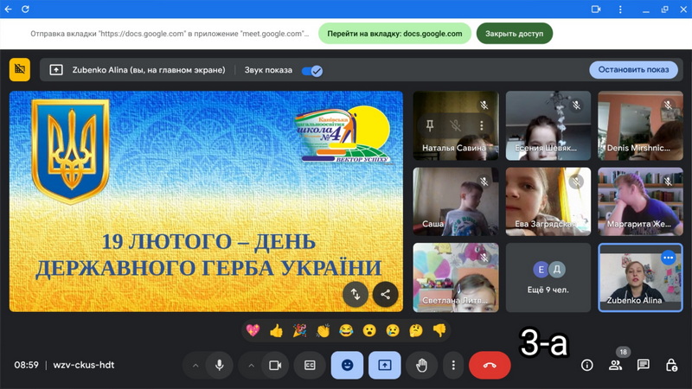Raise hand using the hand icon
Screen dimensions: 692x389
click(x=421, y=366)
